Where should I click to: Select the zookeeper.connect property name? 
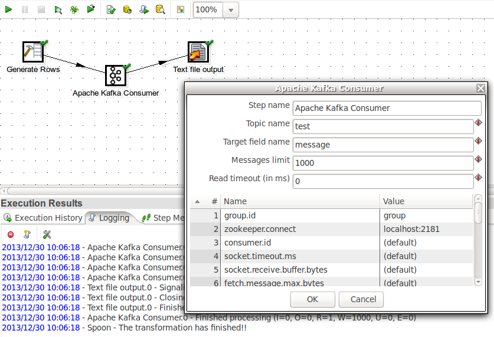coord(260,229)
